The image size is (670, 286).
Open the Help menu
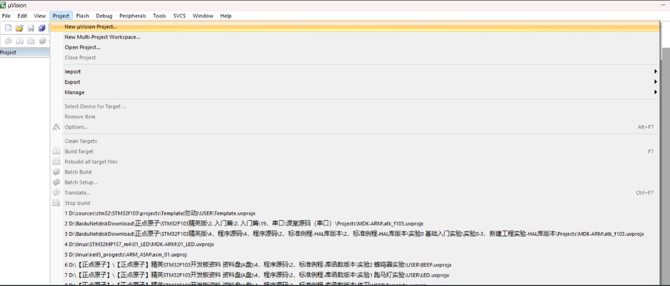click(226, 16)
